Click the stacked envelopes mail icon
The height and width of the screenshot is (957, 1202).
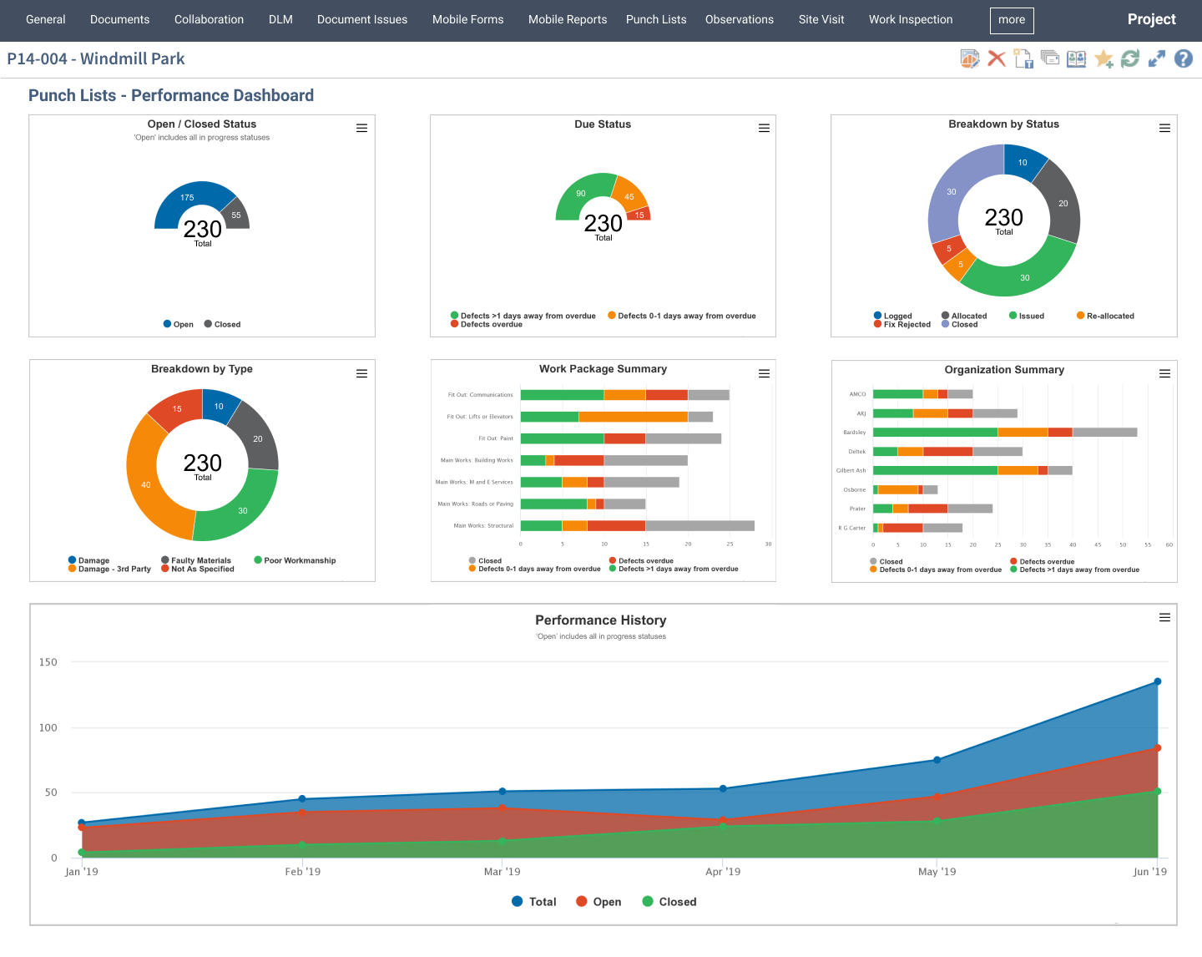pyautogui.click(x=1050, y=58)
